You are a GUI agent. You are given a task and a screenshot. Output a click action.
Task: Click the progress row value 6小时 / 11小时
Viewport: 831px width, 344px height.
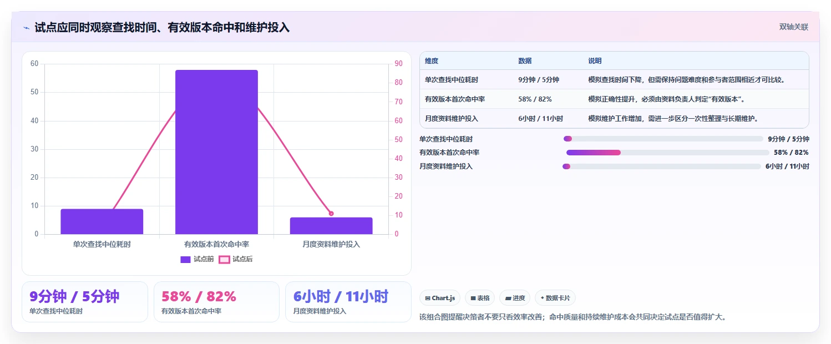point(787,166)
